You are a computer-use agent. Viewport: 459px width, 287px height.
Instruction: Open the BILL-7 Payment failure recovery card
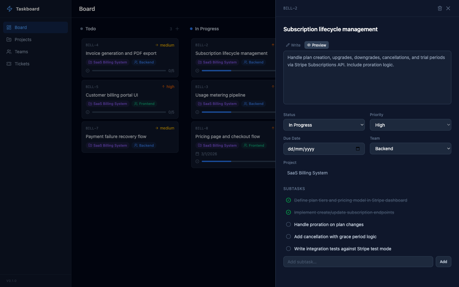point(130,137)
